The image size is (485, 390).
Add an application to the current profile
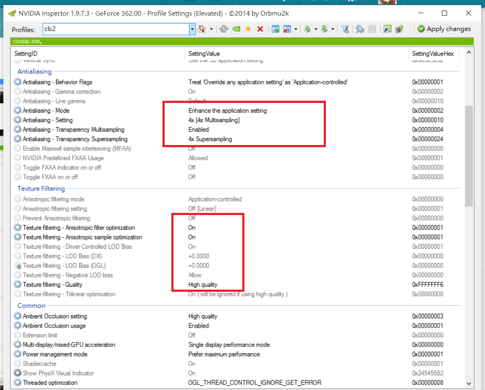click(275, 29)
